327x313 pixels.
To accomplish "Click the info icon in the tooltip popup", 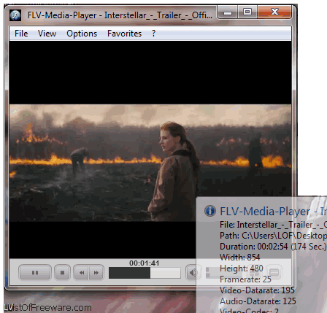I will (210, 211).
